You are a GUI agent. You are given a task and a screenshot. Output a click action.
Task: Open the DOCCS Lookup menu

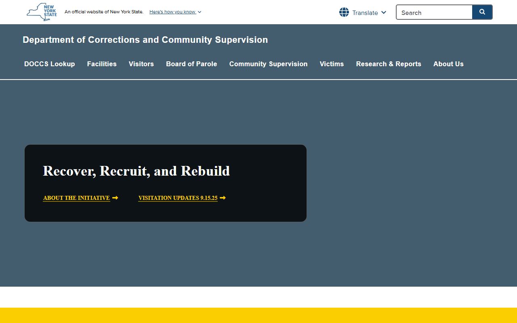coord(50,64)
